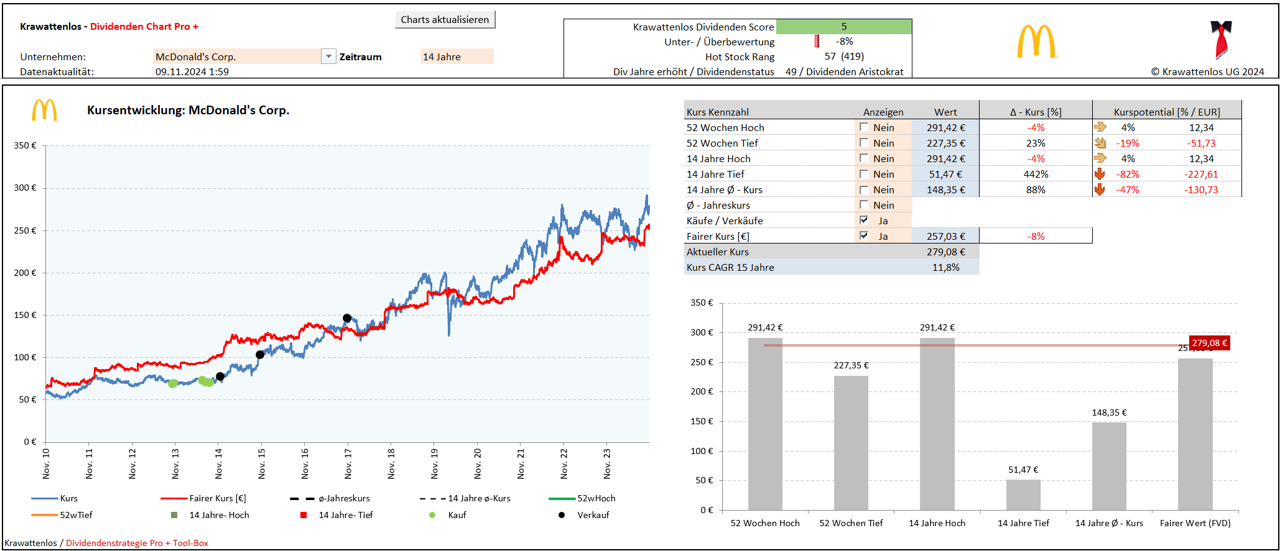Toggle the 14 Jahre Tief checkbox
The height and width of the screenshot is (551, 1280).
pyautogui.click(x=864, y=173)
